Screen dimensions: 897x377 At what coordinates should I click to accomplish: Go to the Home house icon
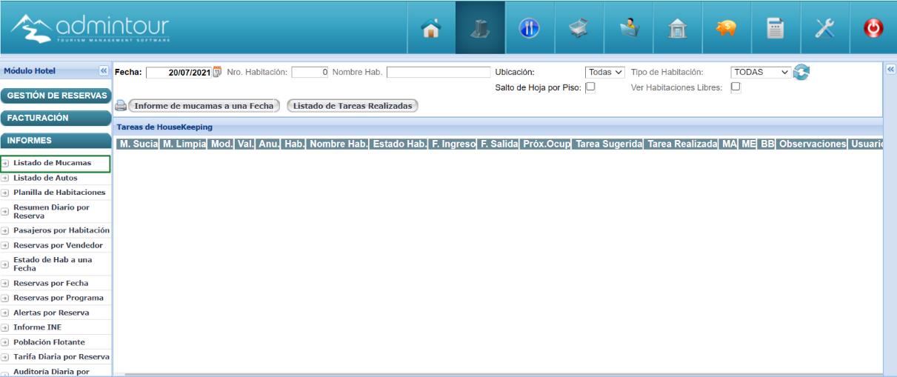tap(431, 27)
